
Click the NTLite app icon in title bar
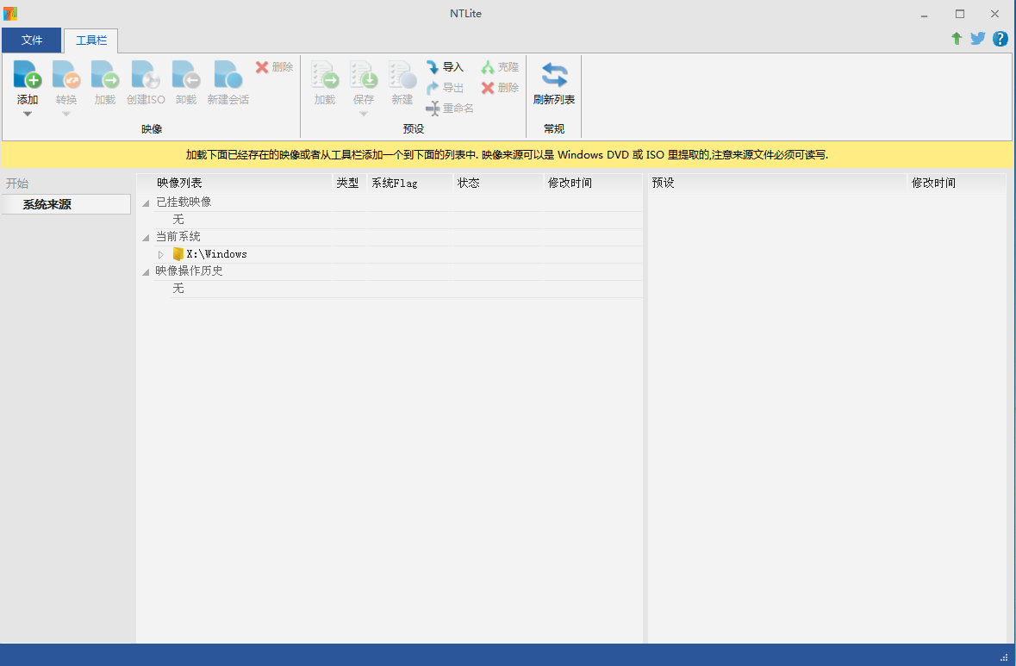(x=10, y=13)
